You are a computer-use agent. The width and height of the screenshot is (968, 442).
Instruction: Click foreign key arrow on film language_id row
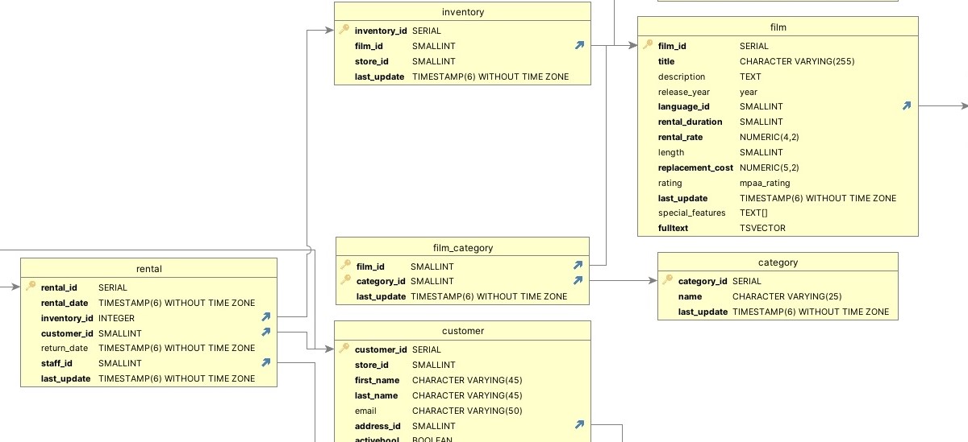907,106
